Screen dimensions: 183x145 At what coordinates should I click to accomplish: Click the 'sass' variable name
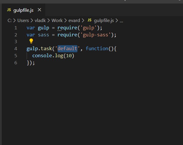(44, 35)
